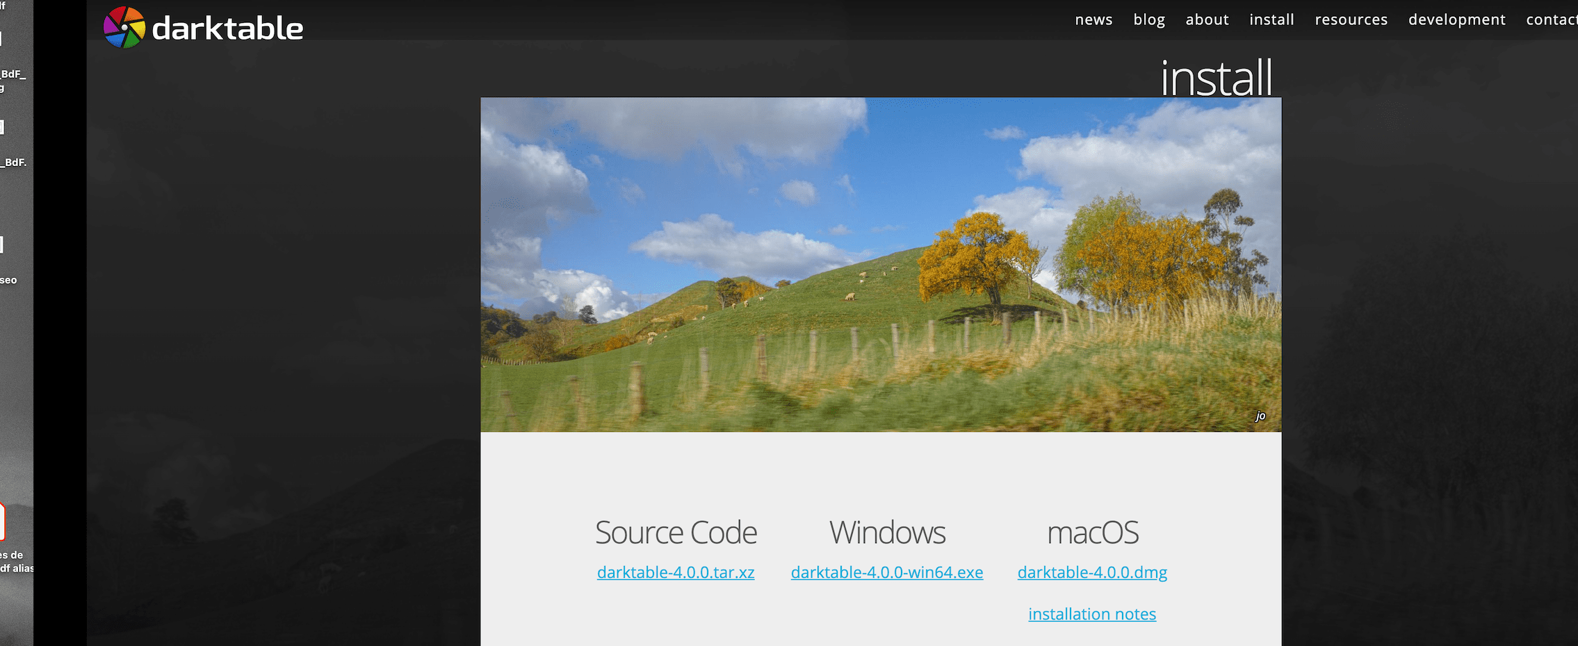The width and height of the screenshot is (1578, 646).
Task: Download darktable-4.0.0-win64.exe link
Action: tap(887, 572)
